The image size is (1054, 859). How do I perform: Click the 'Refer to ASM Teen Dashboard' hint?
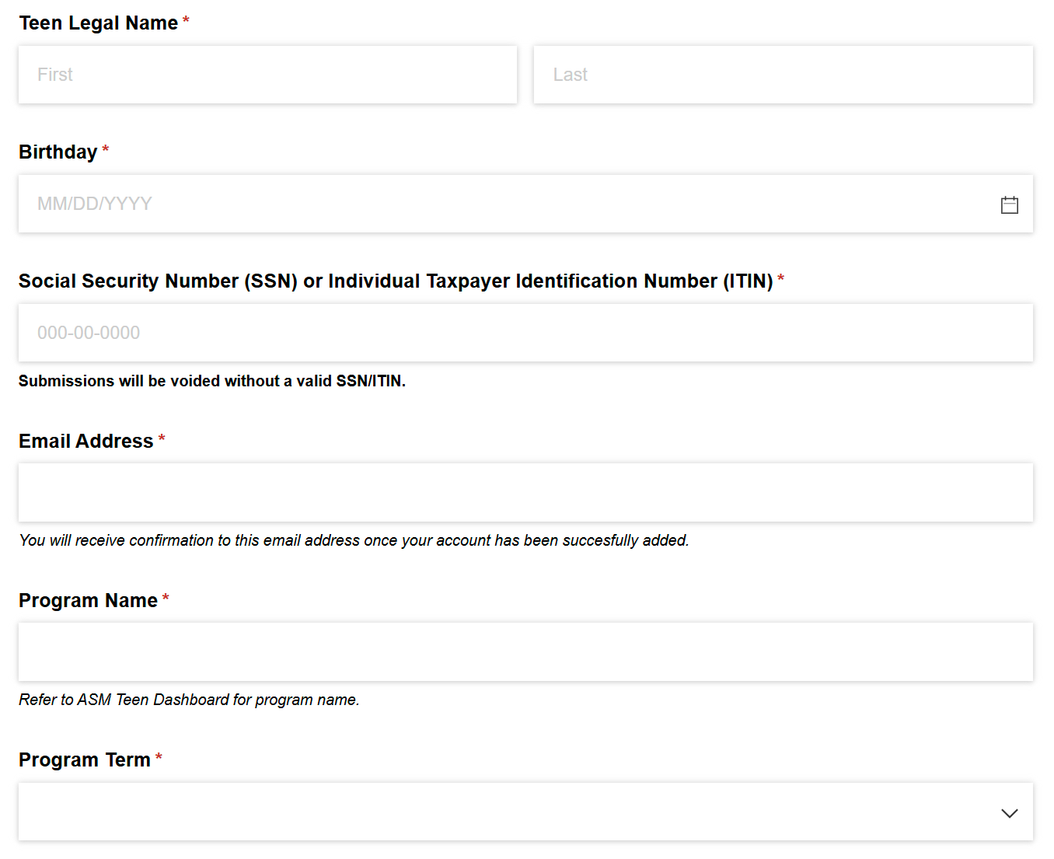(x=189, y=700)
